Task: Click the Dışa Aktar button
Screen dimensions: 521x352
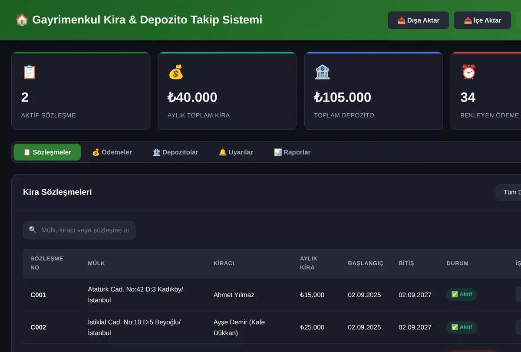Action: 419,20
